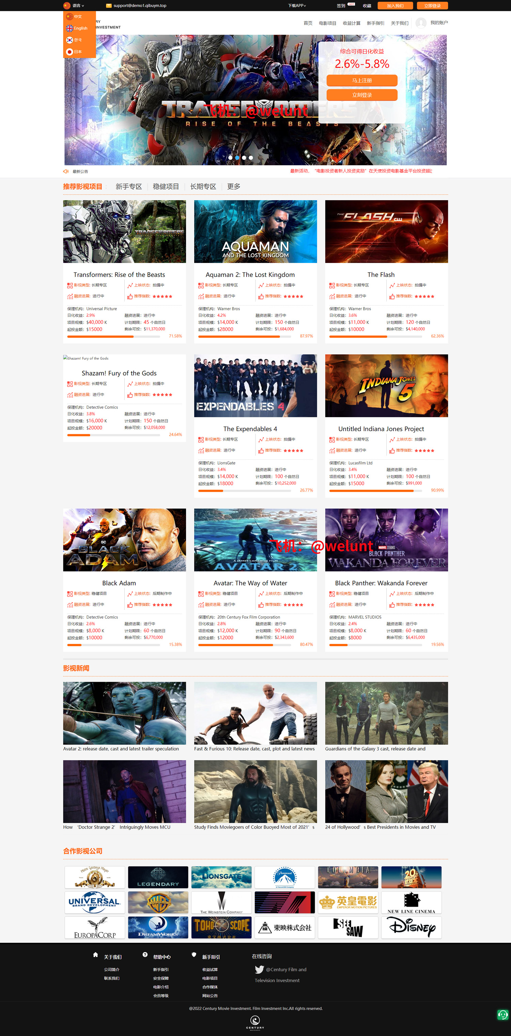Open the 公司简介 footer link

pos(112,970)
